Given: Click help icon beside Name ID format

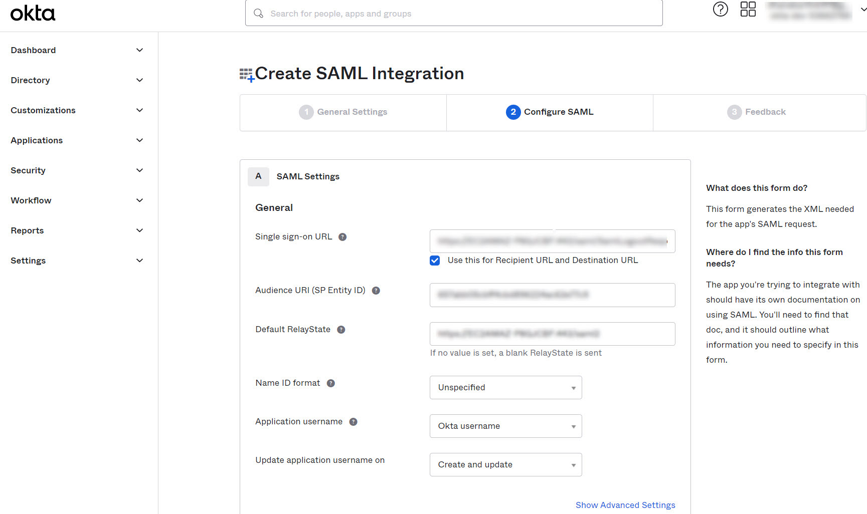Looking at the screenshot, I should (x=331, y=383).
